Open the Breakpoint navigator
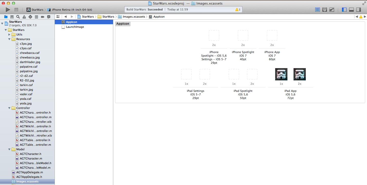 [42, 17]
